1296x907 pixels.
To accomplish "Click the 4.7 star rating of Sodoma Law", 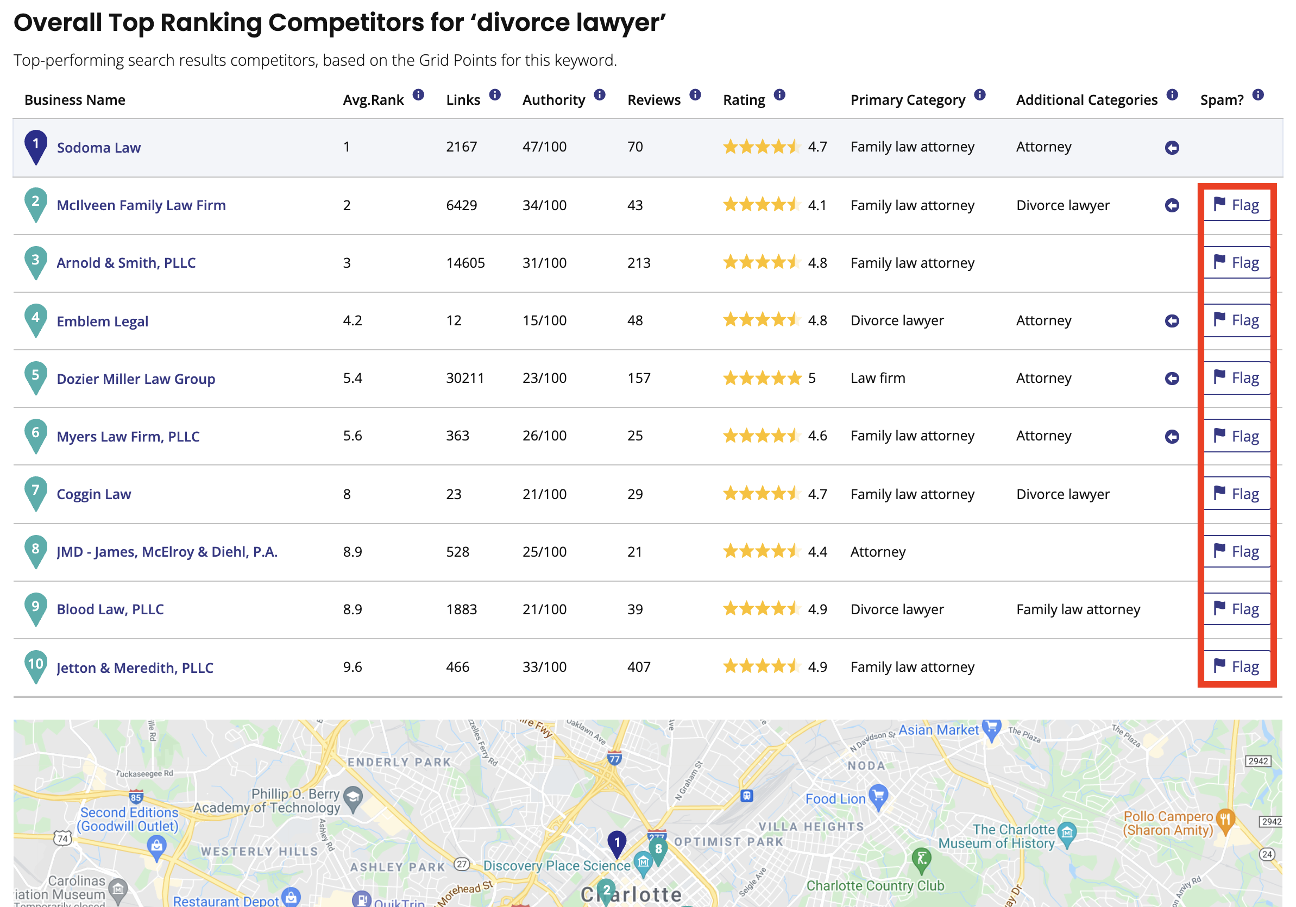I will (x=775, y=147).
